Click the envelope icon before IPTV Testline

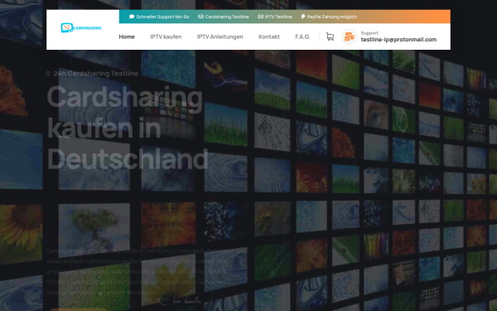pyautogui.click(x=261, y=17)
